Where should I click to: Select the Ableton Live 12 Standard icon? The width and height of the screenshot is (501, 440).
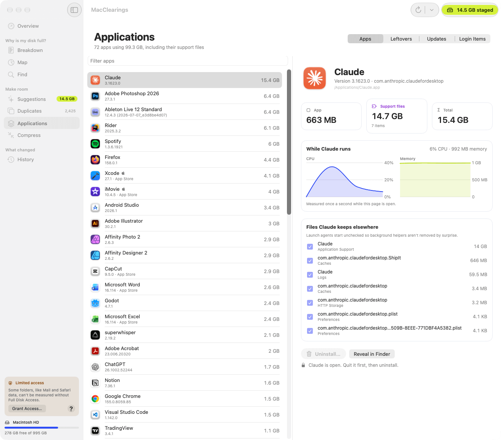pyautogui.click(x=95, y=112)
